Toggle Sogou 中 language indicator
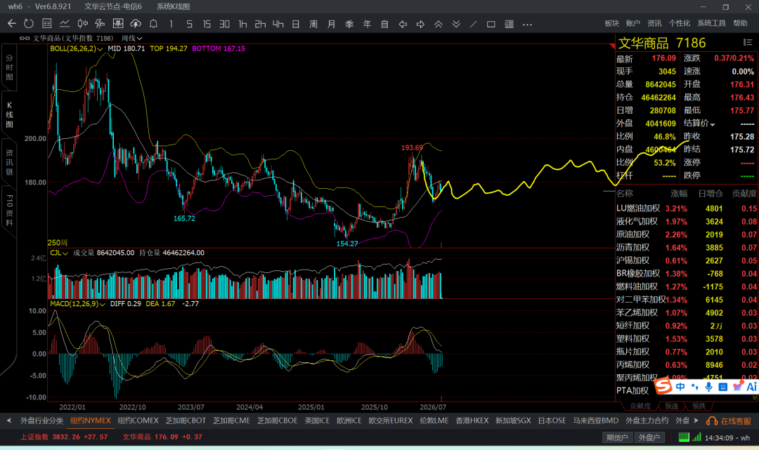 [680, 387]
